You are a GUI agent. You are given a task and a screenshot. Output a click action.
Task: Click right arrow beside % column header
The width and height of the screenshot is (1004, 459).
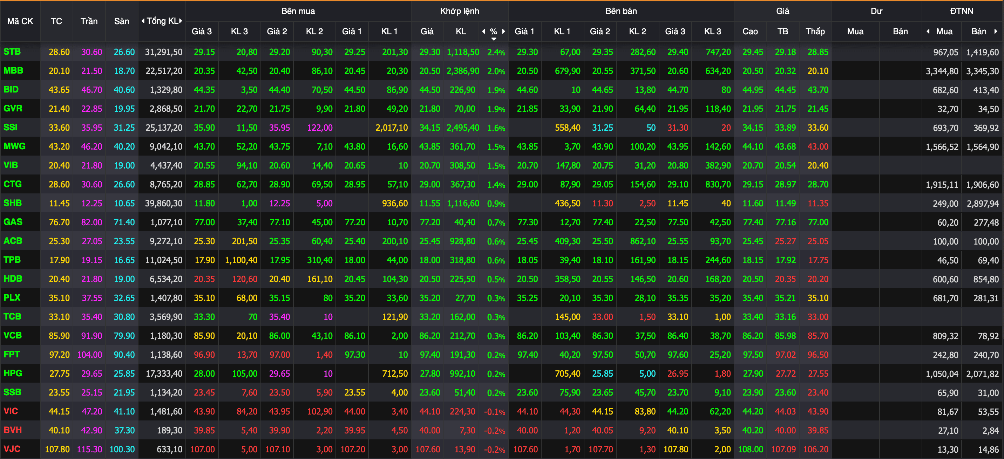[x=503, y=32]
